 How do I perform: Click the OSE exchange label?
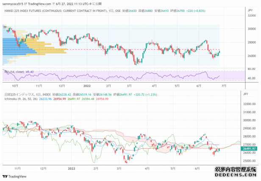tap(118, 11)
